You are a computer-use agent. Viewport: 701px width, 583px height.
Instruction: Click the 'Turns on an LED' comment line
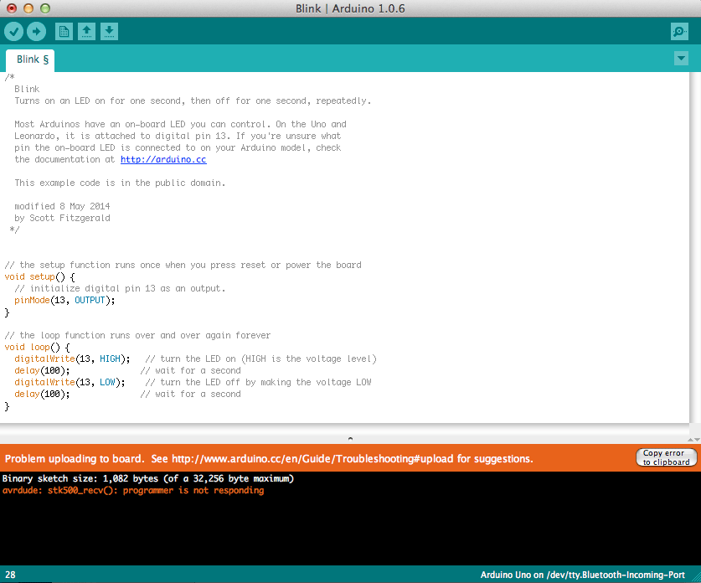(193, 101)
